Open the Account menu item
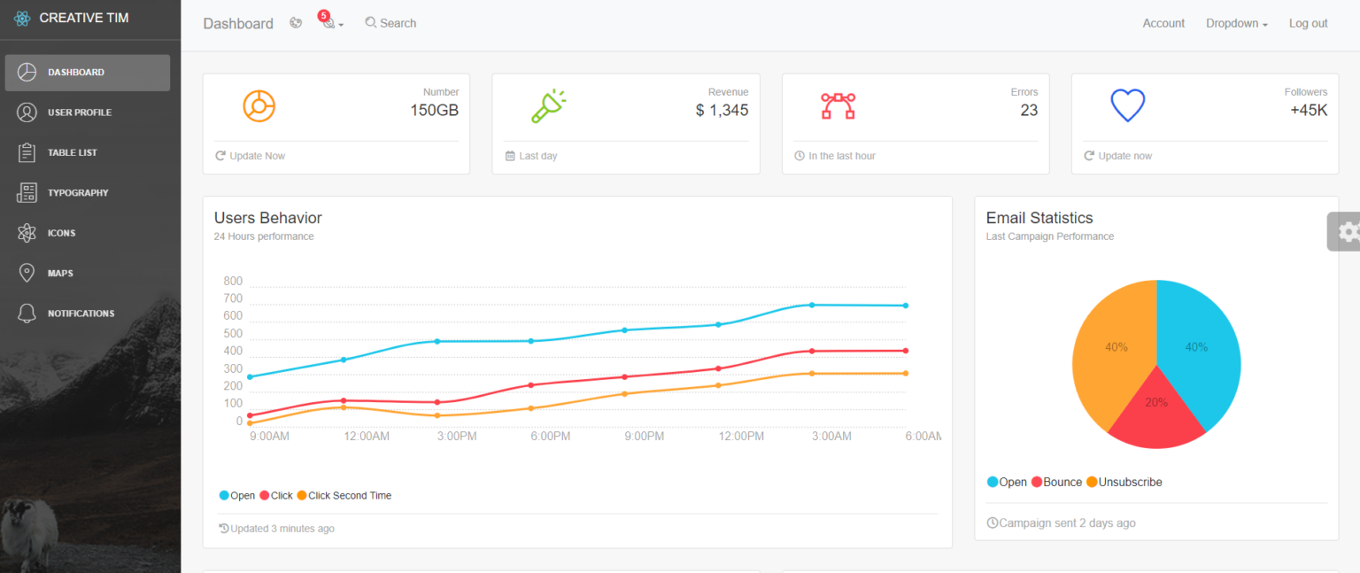 [1163, 23]
